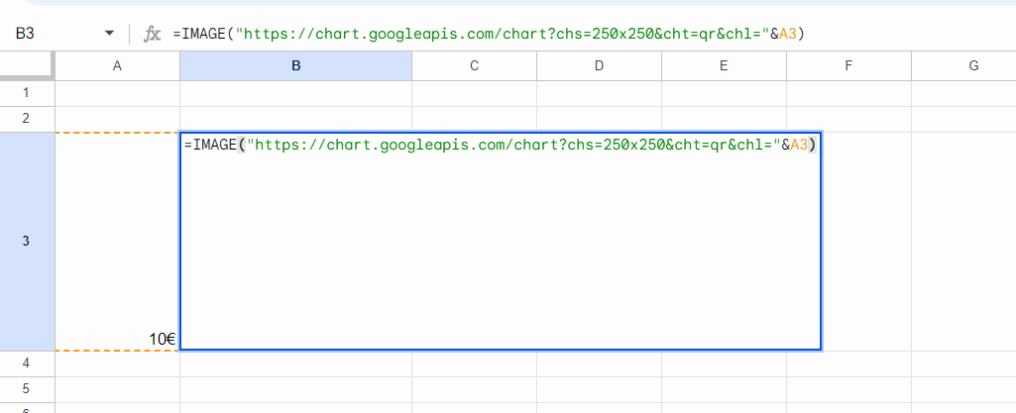Select row 3 header
This screenshot has width=1016, height=413.
[x=27, y=241]
